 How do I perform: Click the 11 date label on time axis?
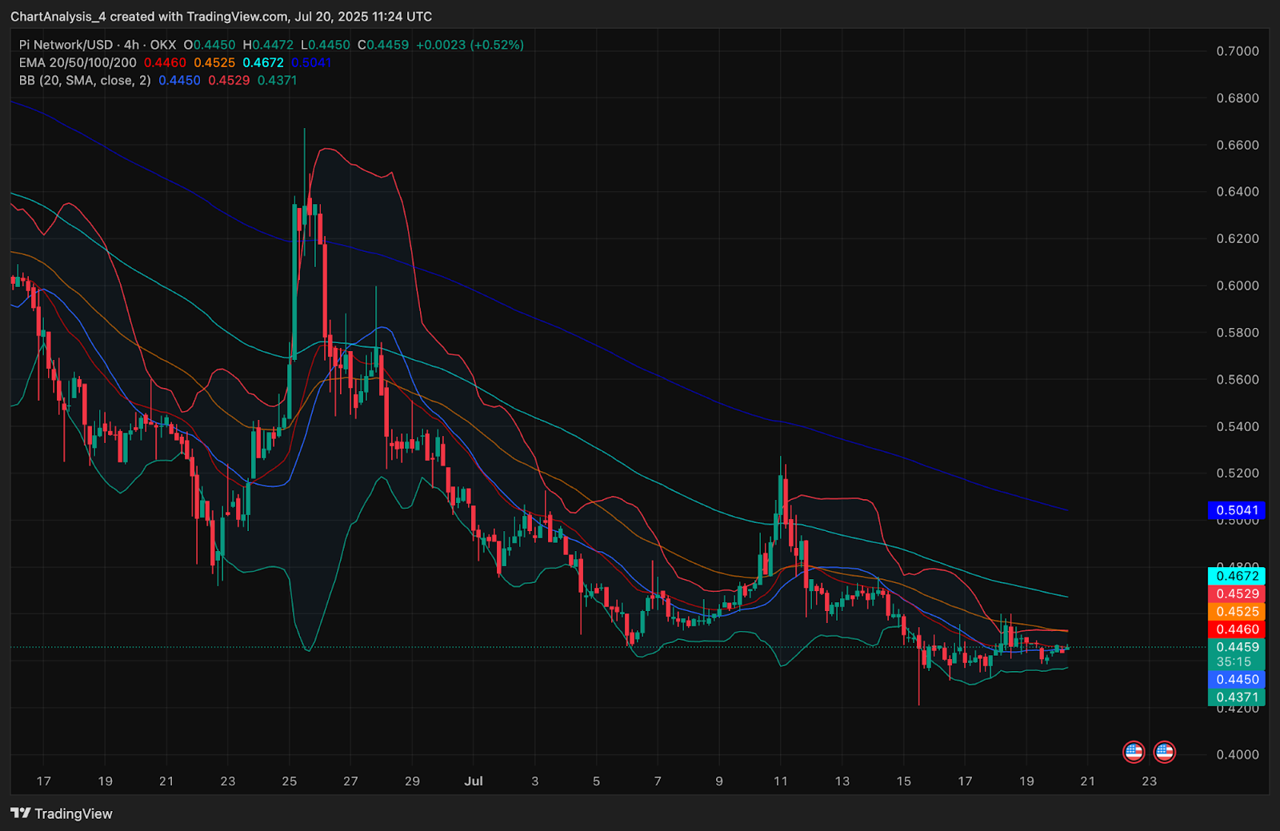click(781, 781)
